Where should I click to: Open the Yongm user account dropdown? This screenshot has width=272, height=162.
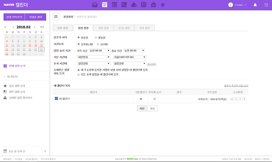tap(240, 5)
